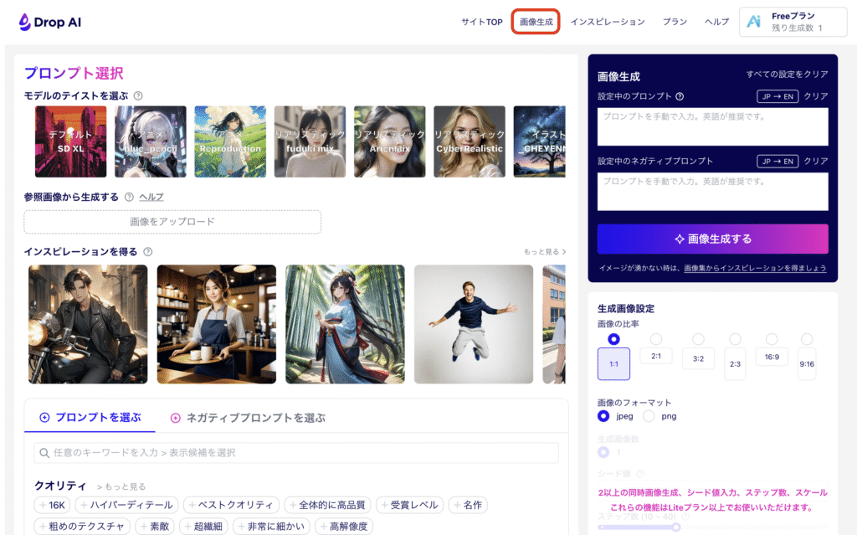Viewport: 857px width, 535px height.
Task: Open the jumping man inspiration image
Action: (474, 324)
